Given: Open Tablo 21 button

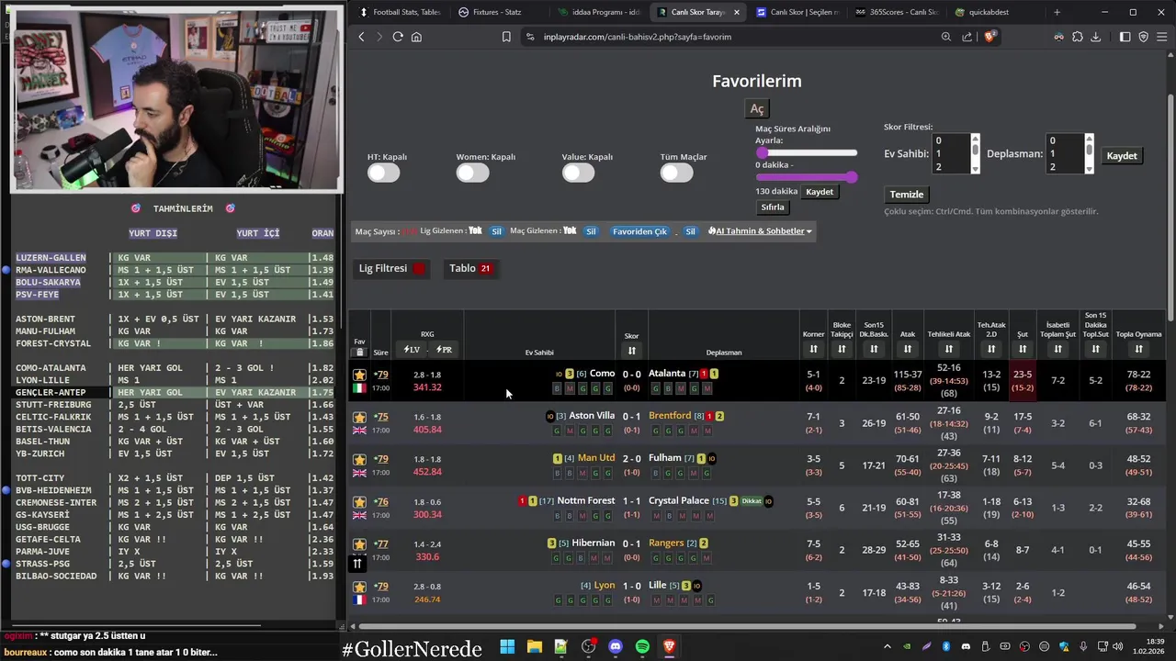Looking at the screenshot, I should coord(471,268).
